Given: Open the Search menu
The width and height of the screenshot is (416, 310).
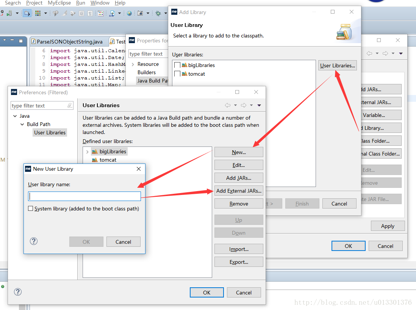Looking at the screenshot, I should point(13,3).
